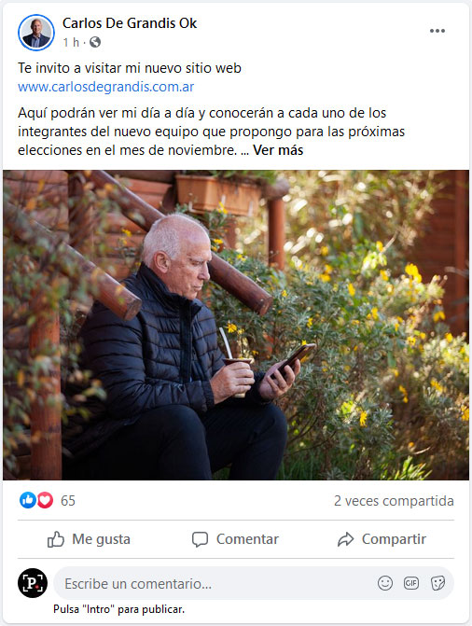Open the photo of man with mate
The image size is (472, 626).
click(236, 325)
